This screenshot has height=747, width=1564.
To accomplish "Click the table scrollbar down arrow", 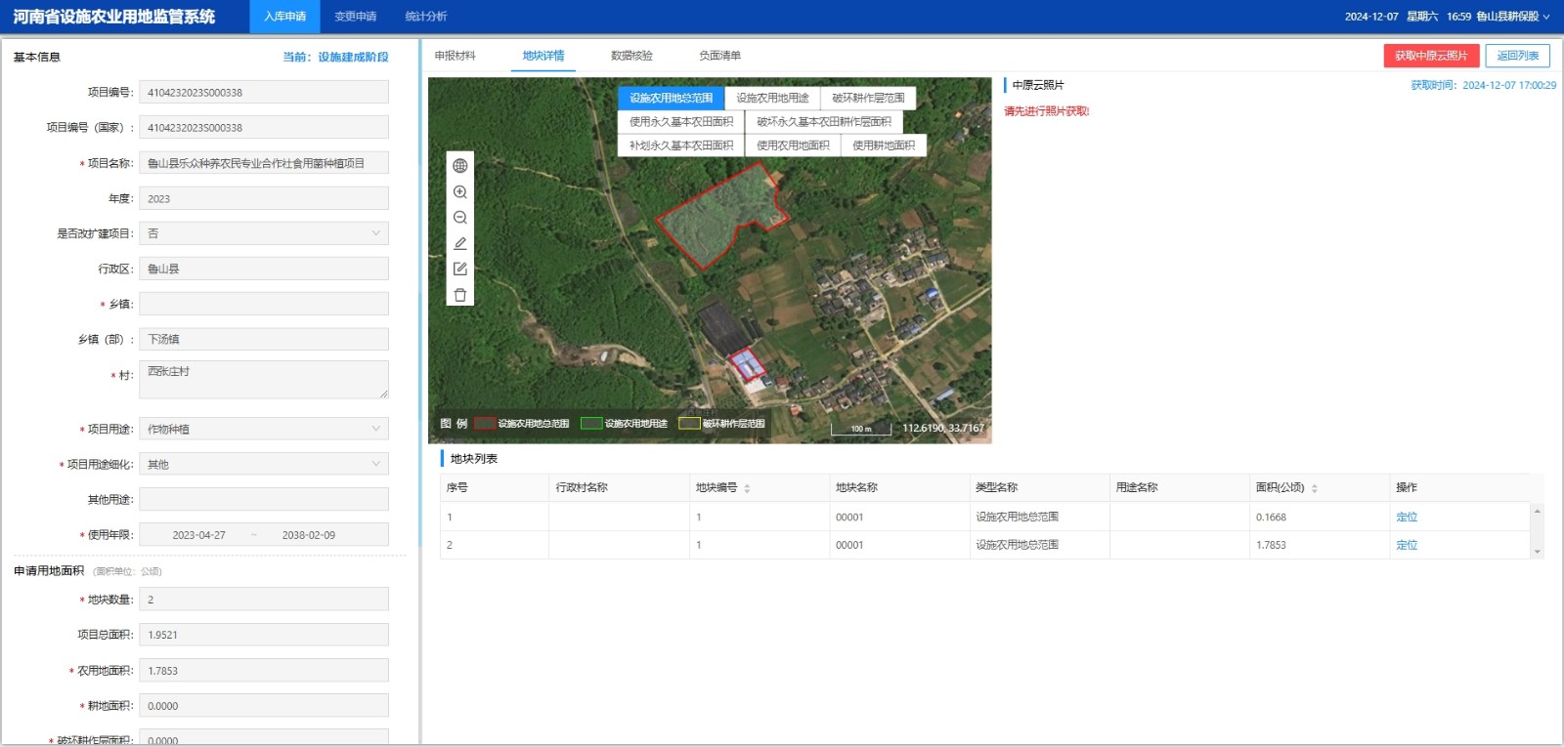I will (1538, 552).
